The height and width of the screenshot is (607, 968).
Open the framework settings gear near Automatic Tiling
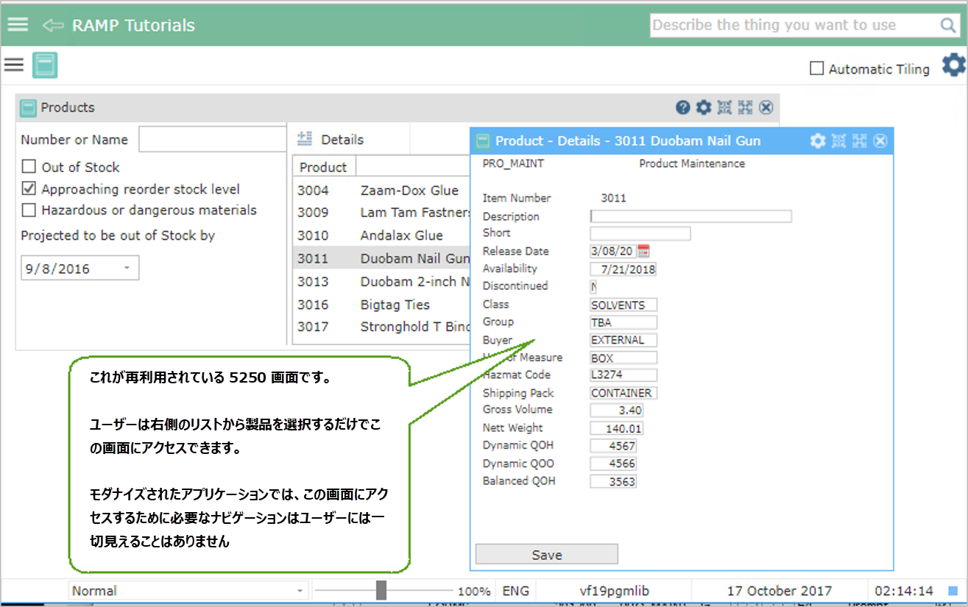pos(954,65)
